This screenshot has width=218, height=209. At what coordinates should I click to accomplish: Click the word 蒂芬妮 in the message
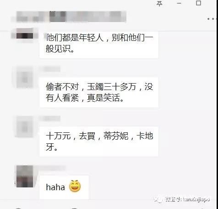pos(116,136)
